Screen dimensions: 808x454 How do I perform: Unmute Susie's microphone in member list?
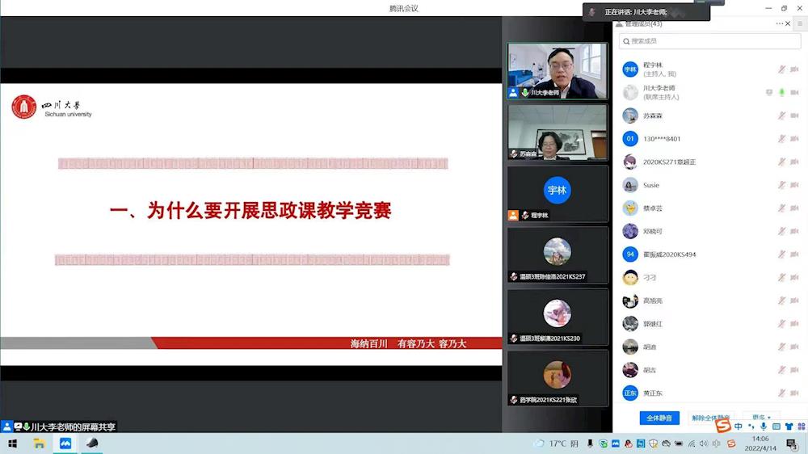tap(781, 185)
